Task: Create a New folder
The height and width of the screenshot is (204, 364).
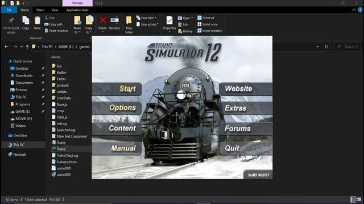Action: pos(129,25)
